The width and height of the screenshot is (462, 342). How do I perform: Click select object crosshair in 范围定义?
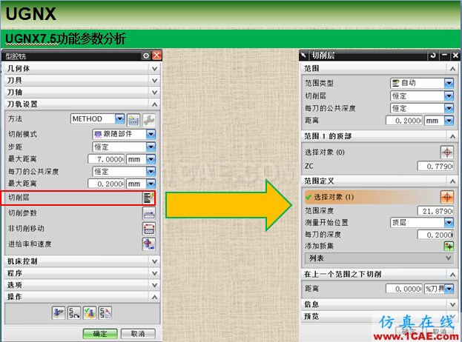[x=447, y=197]
